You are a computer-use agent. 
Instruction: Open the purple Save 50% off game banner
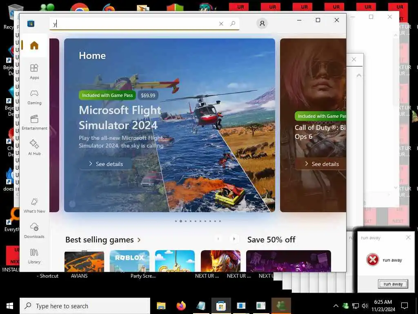pyautogui.click(x=289, y=261)
